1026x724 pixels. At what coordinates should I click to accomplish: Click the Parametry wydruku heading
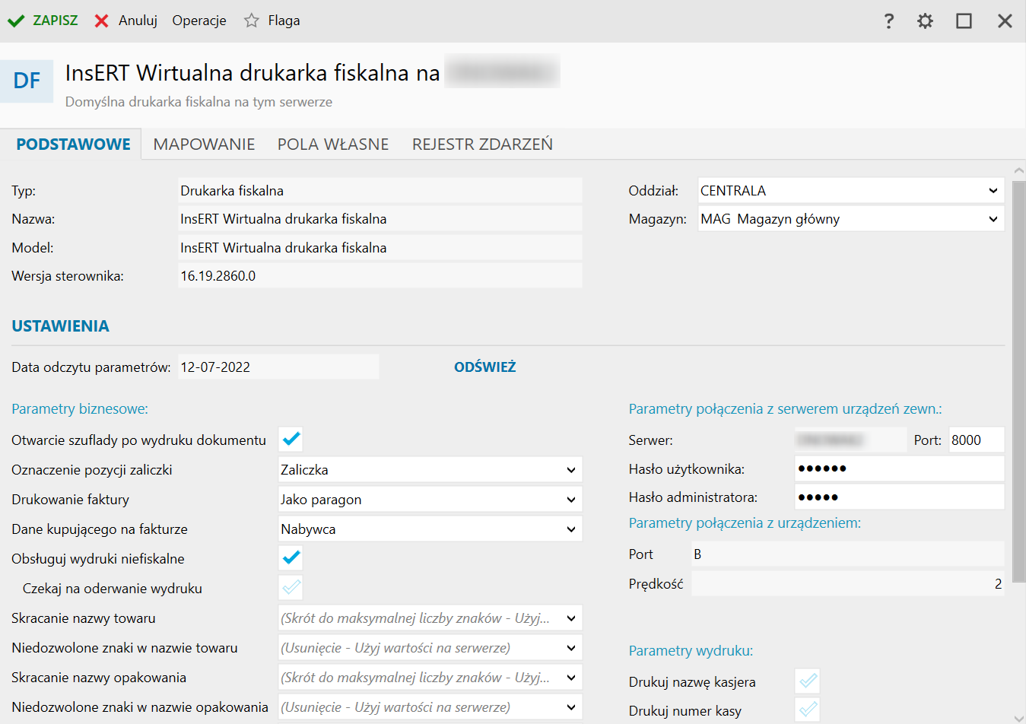[691, 651]
